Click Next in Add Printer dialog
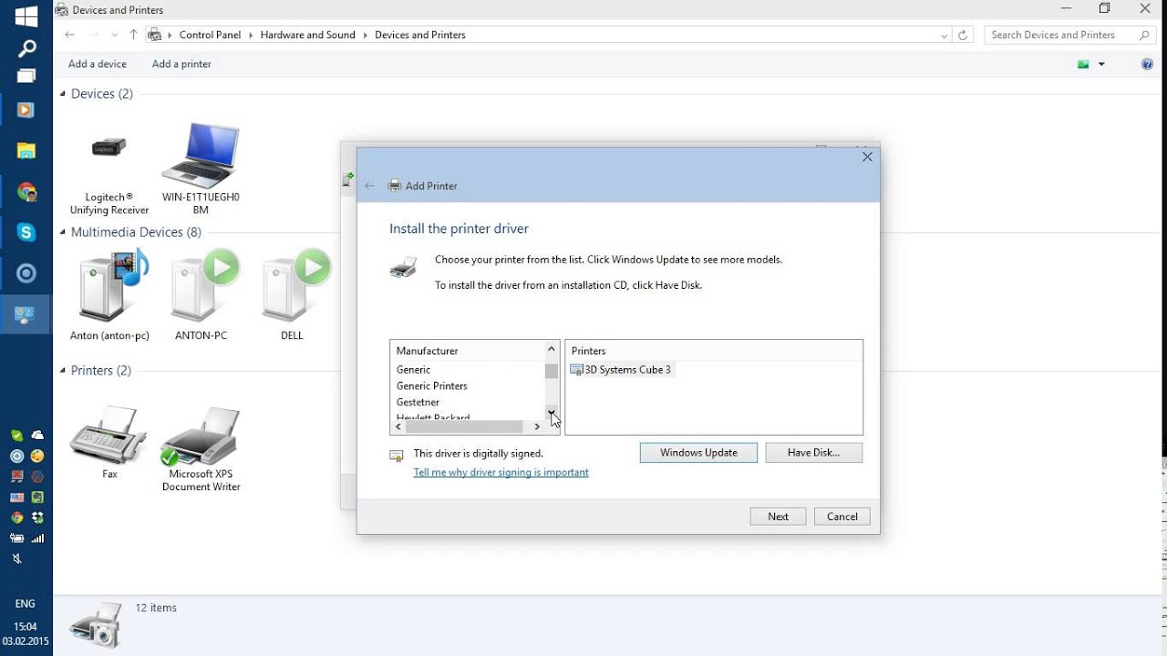The height and width of the screenshot is (656, 1167). [778, 517]
